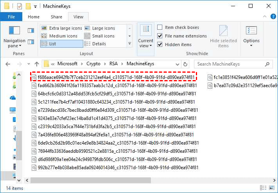Switch to details view status bar icon
The image size is (278, 193).
pyautogui.click(x=263, y=188)
